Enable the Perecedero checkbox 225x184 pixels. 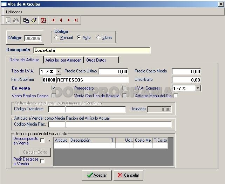(124, 88)
